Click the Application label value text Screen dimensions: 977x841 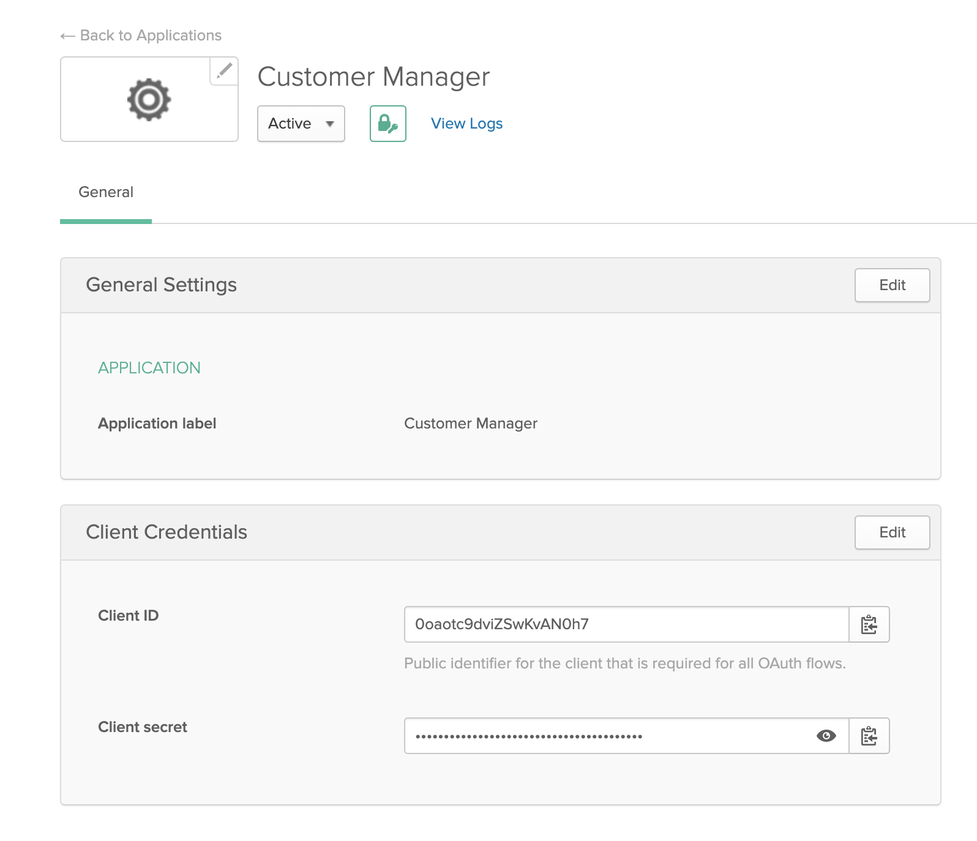[470, 424]
